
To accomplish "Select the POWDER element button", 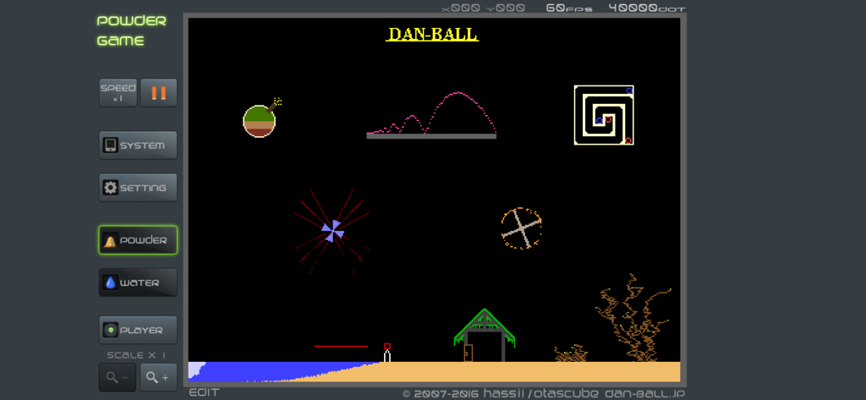I will [138, 240].
